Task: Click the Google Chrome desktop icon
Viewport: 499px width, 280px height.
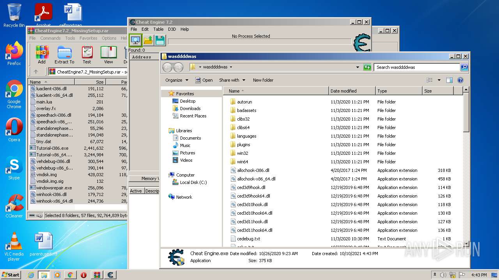Action: [x=14, y=94]
